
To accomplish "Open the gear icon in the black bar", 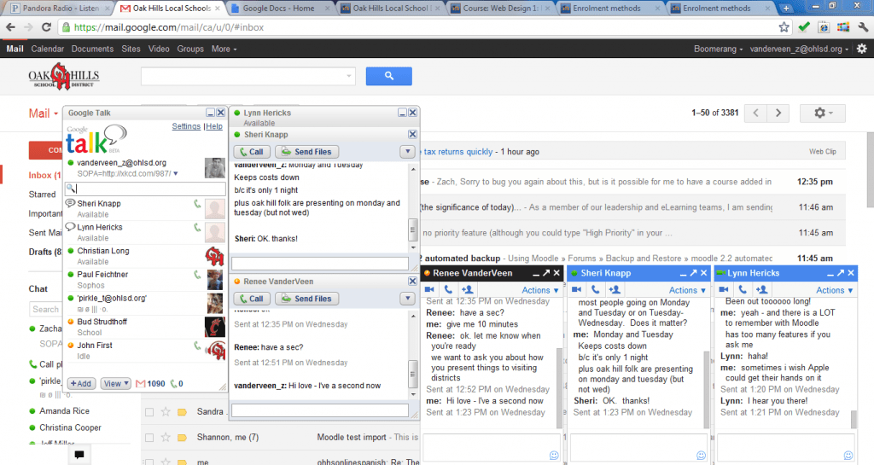I will 862,49.
